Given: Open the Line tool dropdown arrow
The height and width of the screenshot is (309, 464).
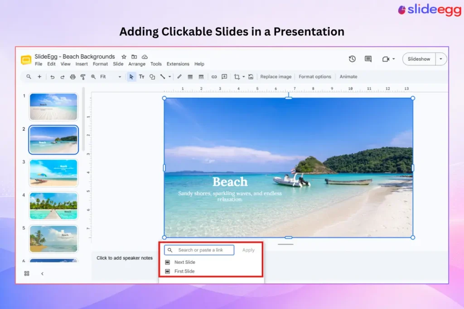Looking at the screenshot, I should (x=169, y=77).
